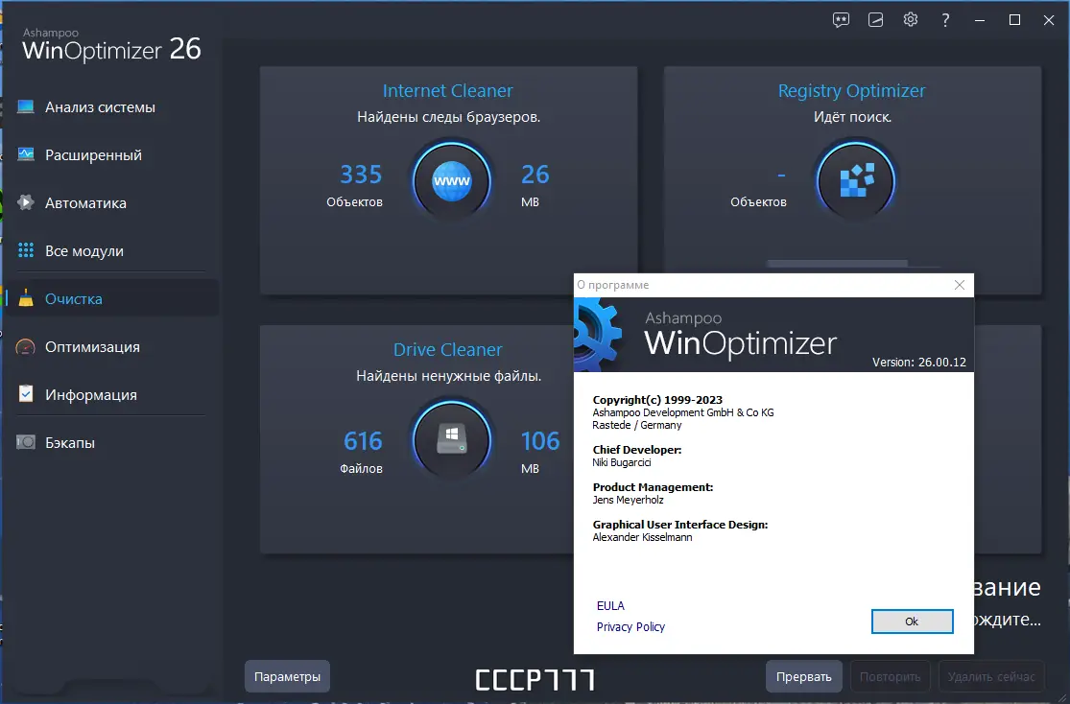Click the Copyright(c) 1999-2023 line
Image resolution: width=1070 pixels, height=704 pixels.
click(657, 400)
